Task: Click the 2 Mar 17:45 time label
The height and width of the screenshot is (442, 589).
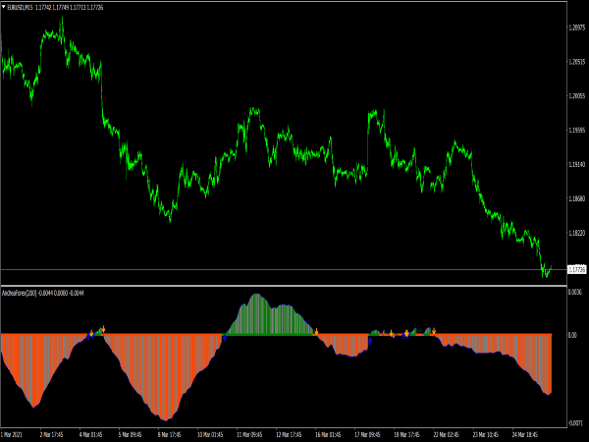Action: coord(52,435)
